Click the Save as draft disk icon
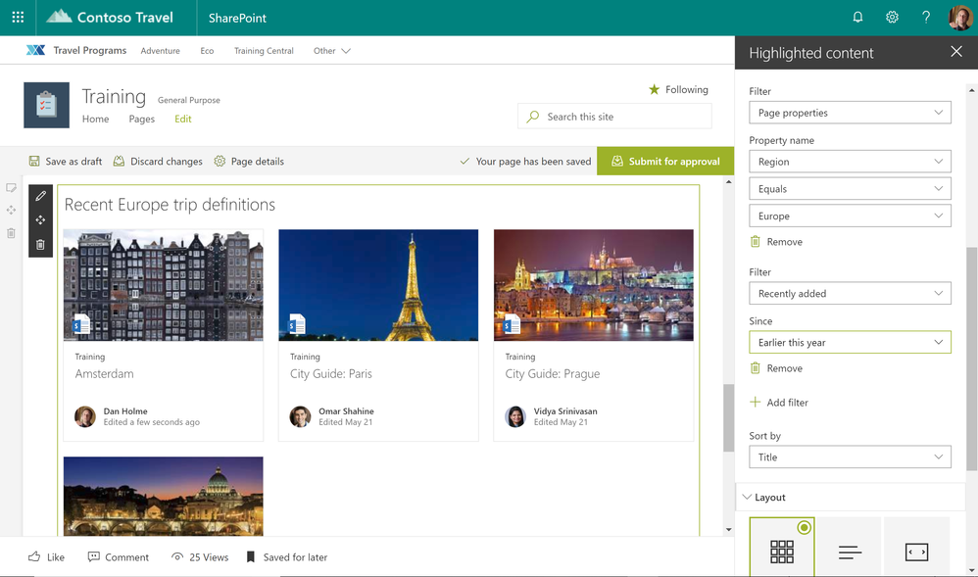Image resolution: width=978 pixels, height=577 pixels. tap(34, 161)
